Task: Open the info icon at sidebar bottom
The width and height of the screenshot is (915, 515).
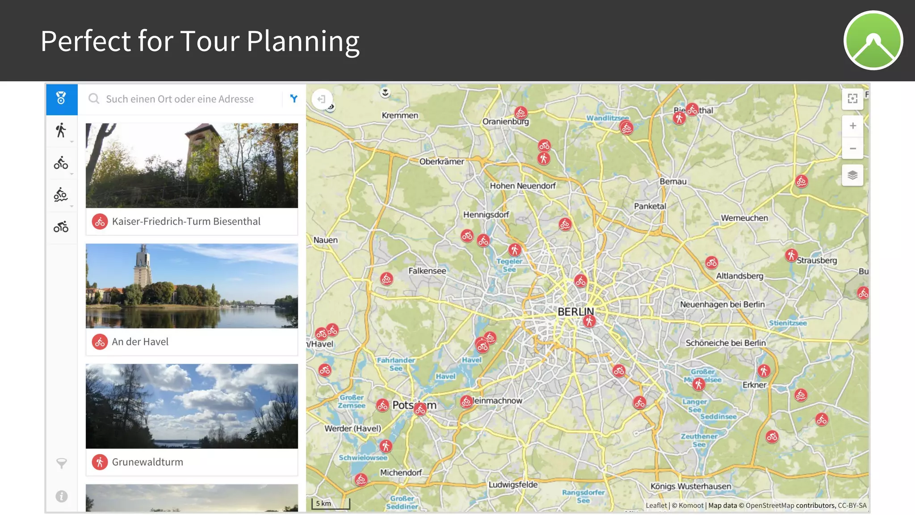Action: point(62,496)
